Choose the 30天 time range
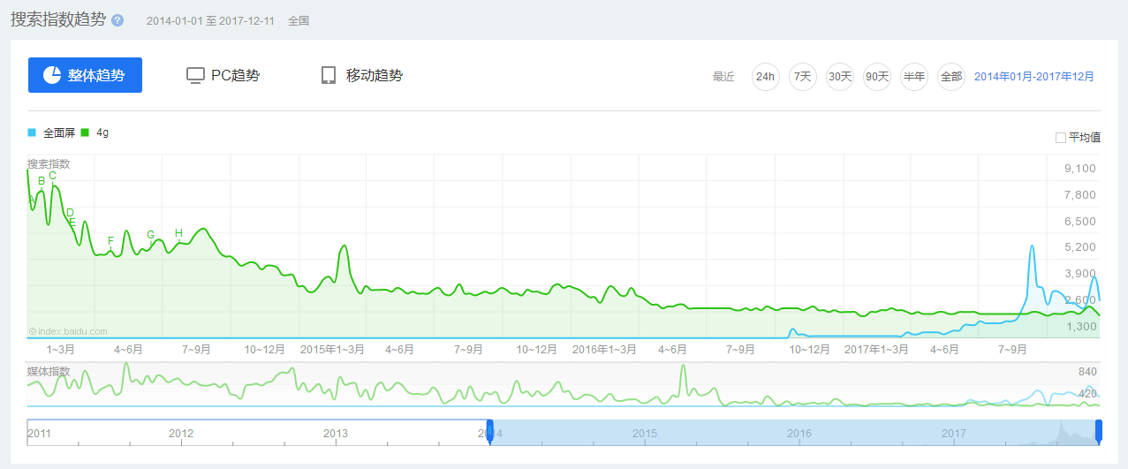 pos(839,77)
